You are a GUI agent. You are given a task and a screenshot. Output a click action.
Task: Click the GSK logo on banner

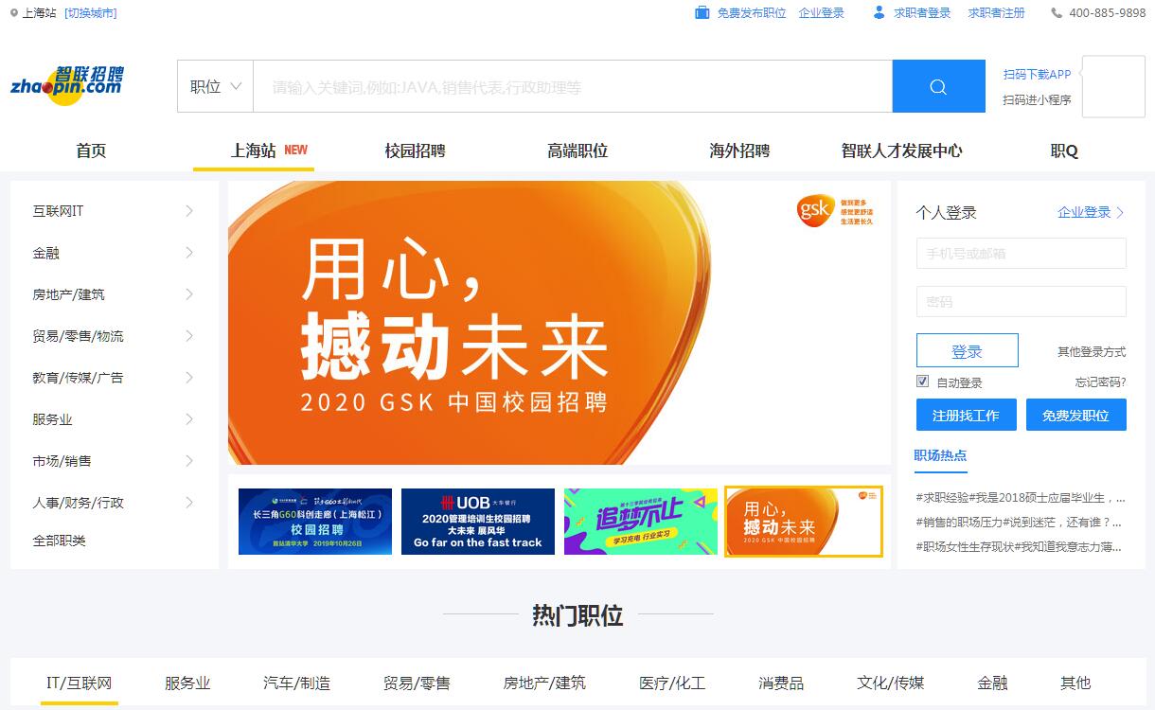click(815, 210)
